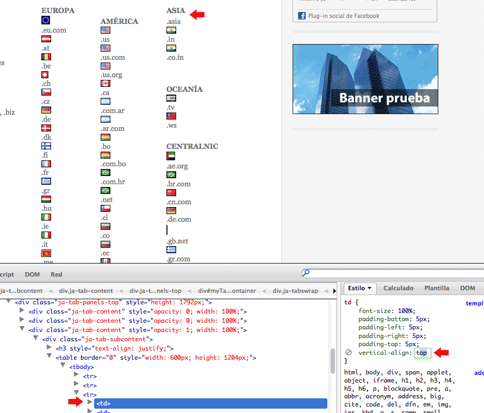Click the China flag above .cn.com

(x=171, y=193)
